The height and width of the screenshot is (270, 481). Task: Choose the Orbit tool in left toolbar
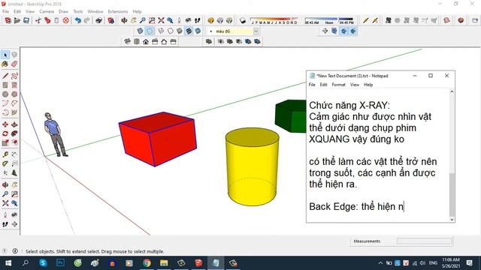5,185
